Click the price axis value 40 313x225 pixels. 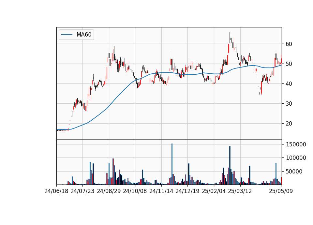click(289, 84)
